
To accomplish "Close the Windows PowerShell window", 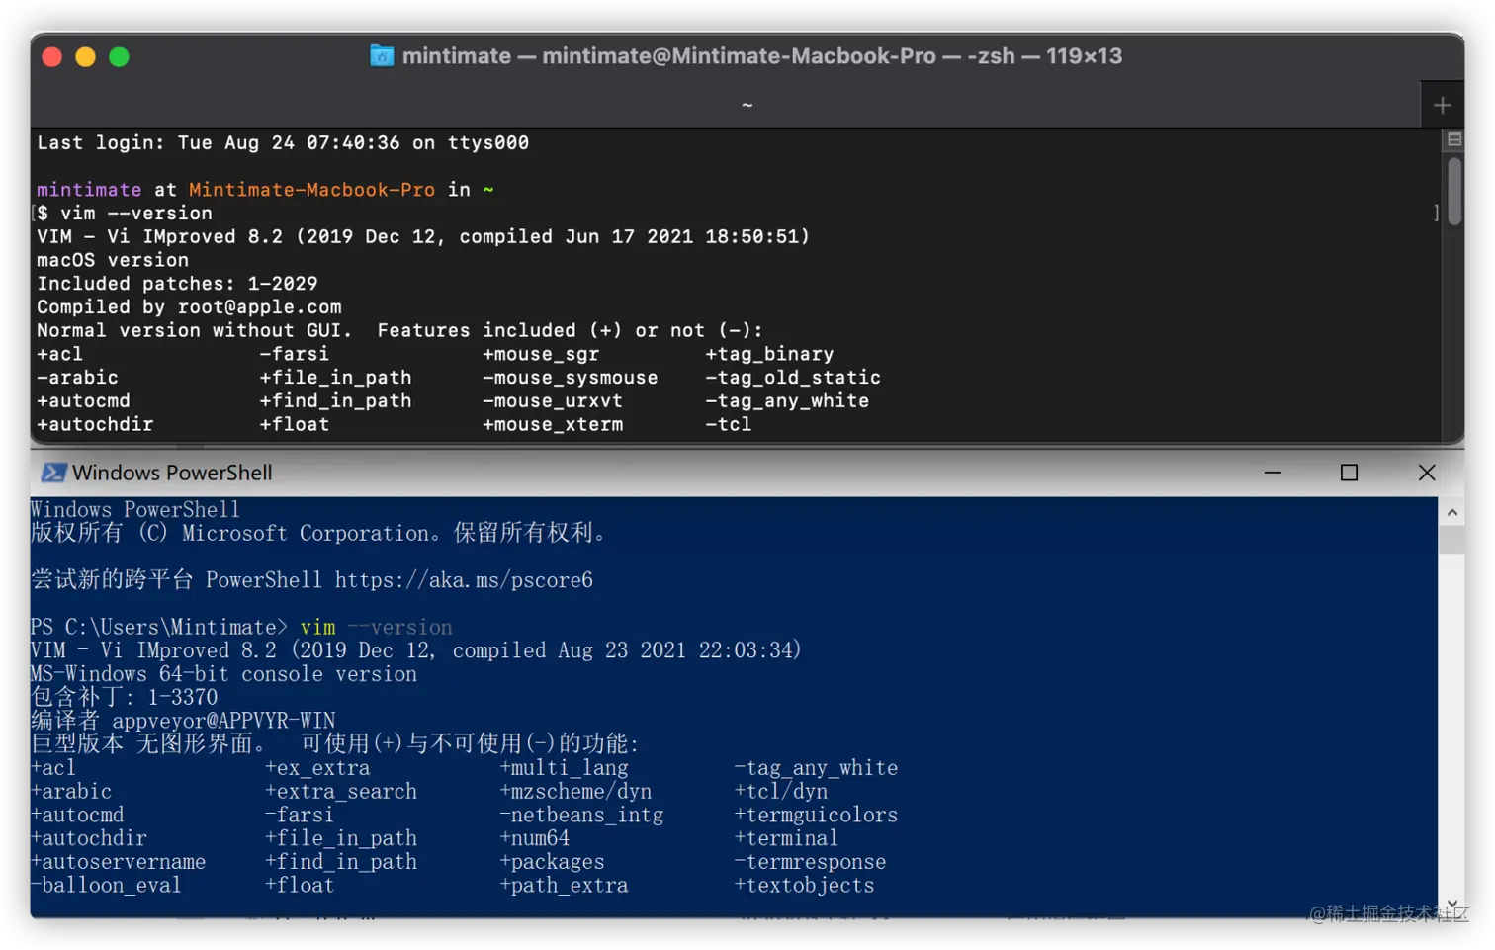I will 1426,473.
